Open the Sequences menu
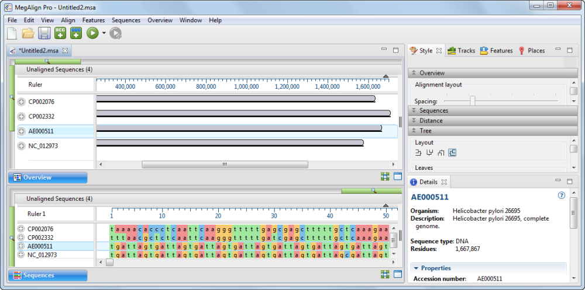Screen dimensions: 585x290 [x=126, y=20]
